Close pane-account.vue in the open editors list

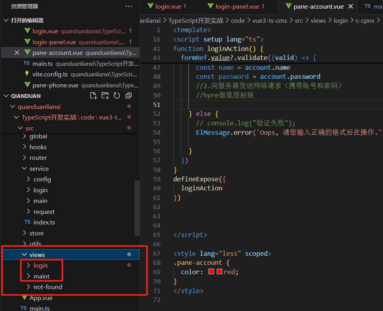tap(17, 53)
